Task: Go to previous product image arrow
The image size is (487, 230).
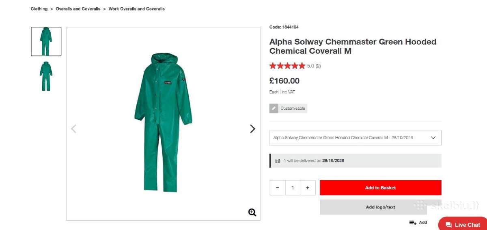Action: click(x=73, y=129)
